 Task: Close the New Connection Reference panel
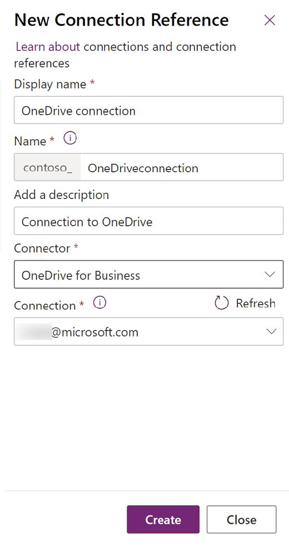pos(270,21)
